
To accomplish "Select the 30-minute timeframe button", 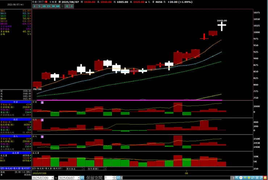I will (x=53, y=6).
